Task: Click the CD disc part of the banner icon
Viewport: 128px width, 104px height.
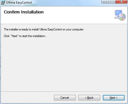Action: coord(122,17)
